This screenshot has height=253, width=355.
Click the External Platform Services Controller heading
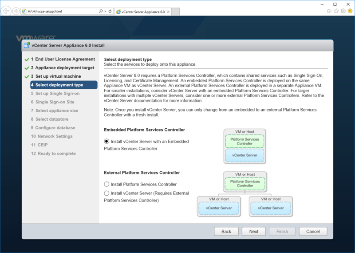click(x=142, y=173)
